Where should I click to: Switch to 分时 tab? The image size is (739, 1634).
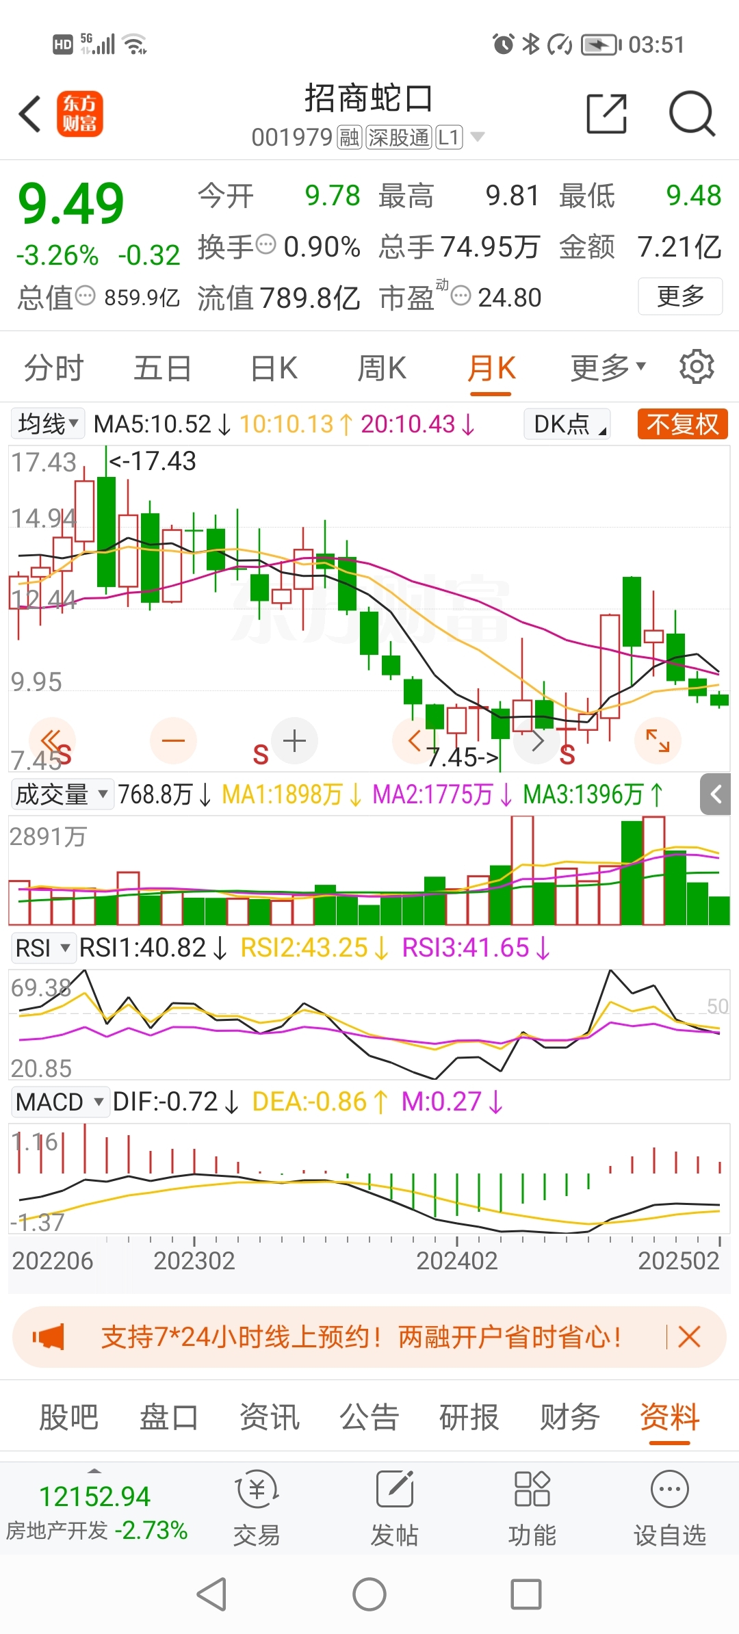(x=54, y=368)
